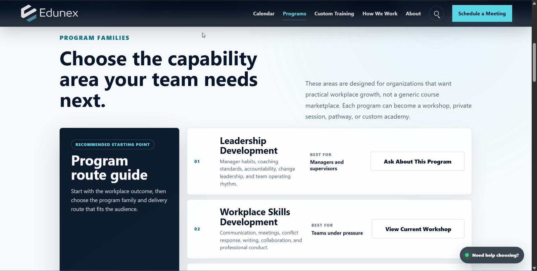Image resolution: width=537 pixels, height=271 pixels.
Task: Open Need help choosing? chat widget
Action: (492, 255)
